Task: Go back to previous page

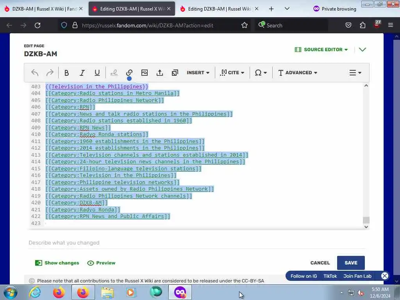Action: coord(9,25)
